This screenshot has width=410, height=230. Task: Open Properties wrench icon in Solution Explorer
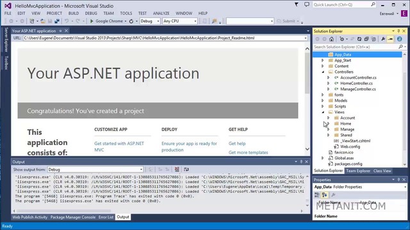tap(383, 39)
